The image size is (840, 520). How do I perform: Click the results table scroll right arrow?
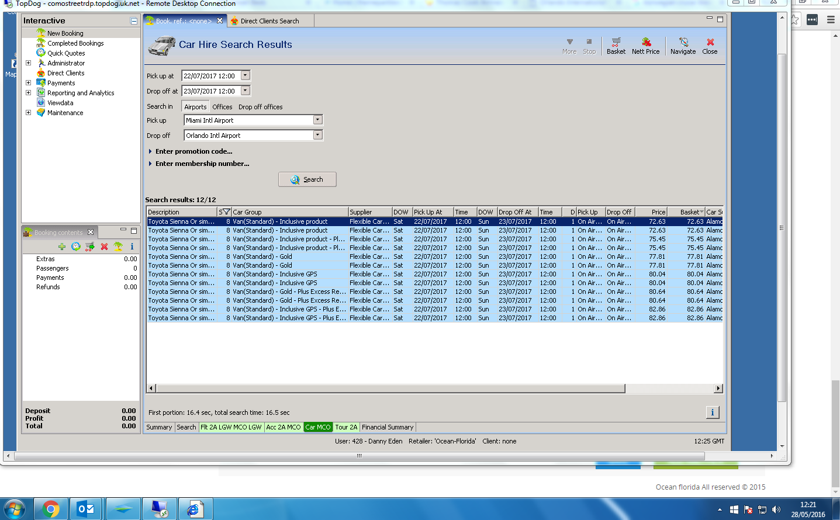[x=718, y=389]
